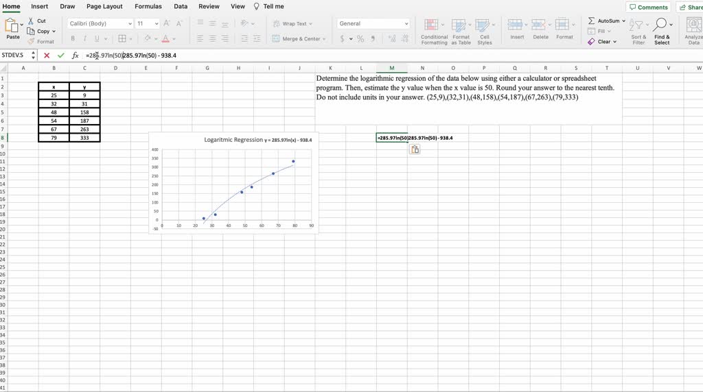Open Insert Function fx button
703x392 pixels.
[x=76, y=56]
